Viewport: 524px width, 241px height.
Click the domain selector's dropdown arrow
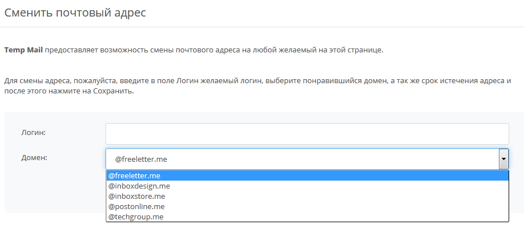[x=503, y=160]
